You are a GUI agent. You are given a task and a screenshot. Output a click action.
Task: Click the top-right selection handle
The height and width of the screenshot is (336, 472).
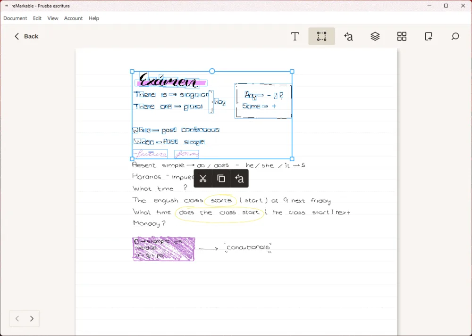(x=292, y=72)
